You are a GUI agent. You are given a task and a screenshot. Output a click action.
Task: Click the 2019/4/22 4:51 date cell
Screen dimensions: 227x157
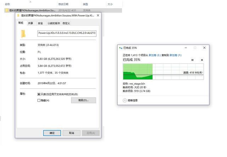(67, 10)
